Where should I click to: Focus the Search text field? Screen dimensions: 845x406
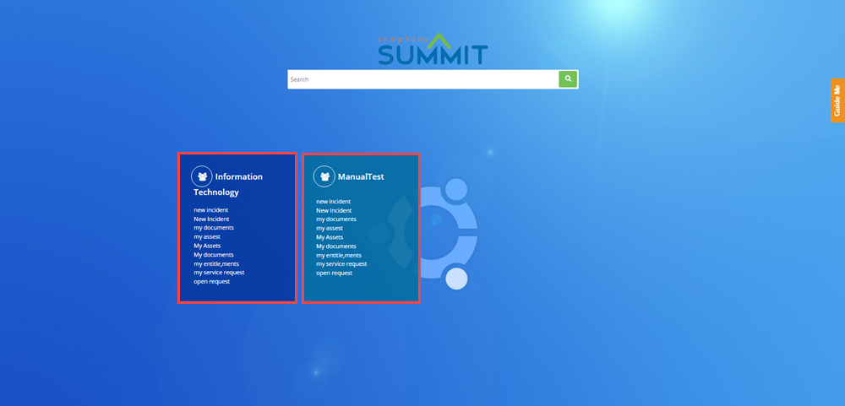(422, 79)
